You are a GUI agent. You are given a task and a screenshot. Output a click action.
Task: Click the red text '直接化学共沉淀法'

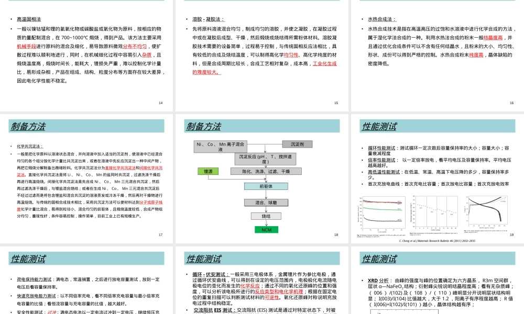[121, 168]
